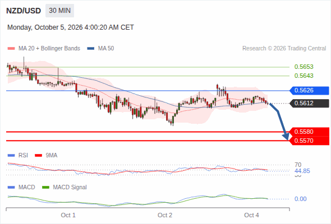Click the red 0.5580 support price tag
The width and height of the screenshot is (331, 224).
309,132
